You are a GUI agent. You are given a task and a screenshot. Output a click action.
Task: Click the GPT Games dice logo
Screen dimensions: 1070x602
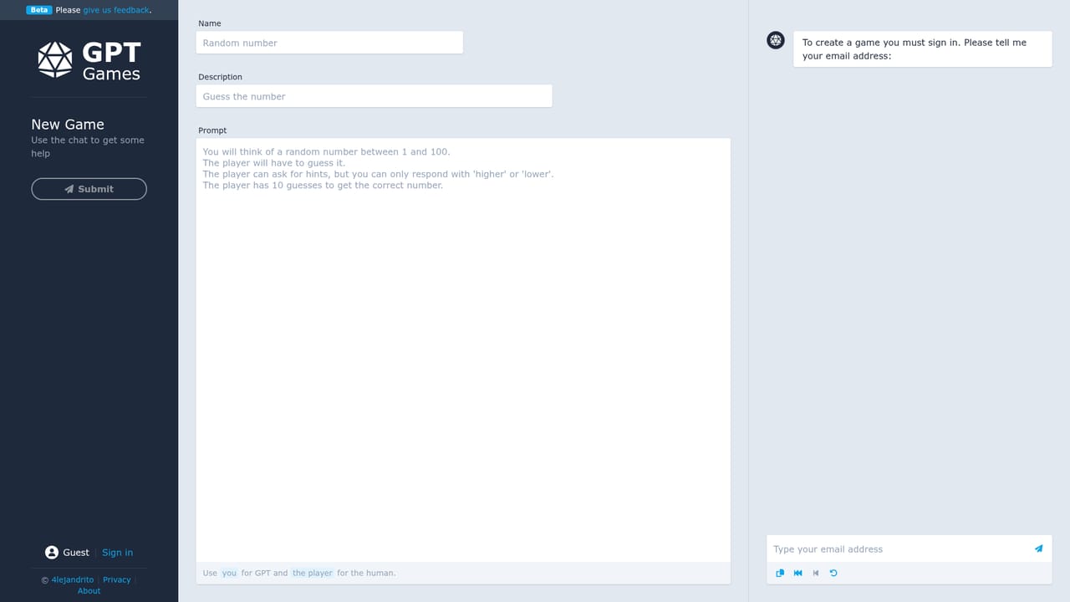55,60
